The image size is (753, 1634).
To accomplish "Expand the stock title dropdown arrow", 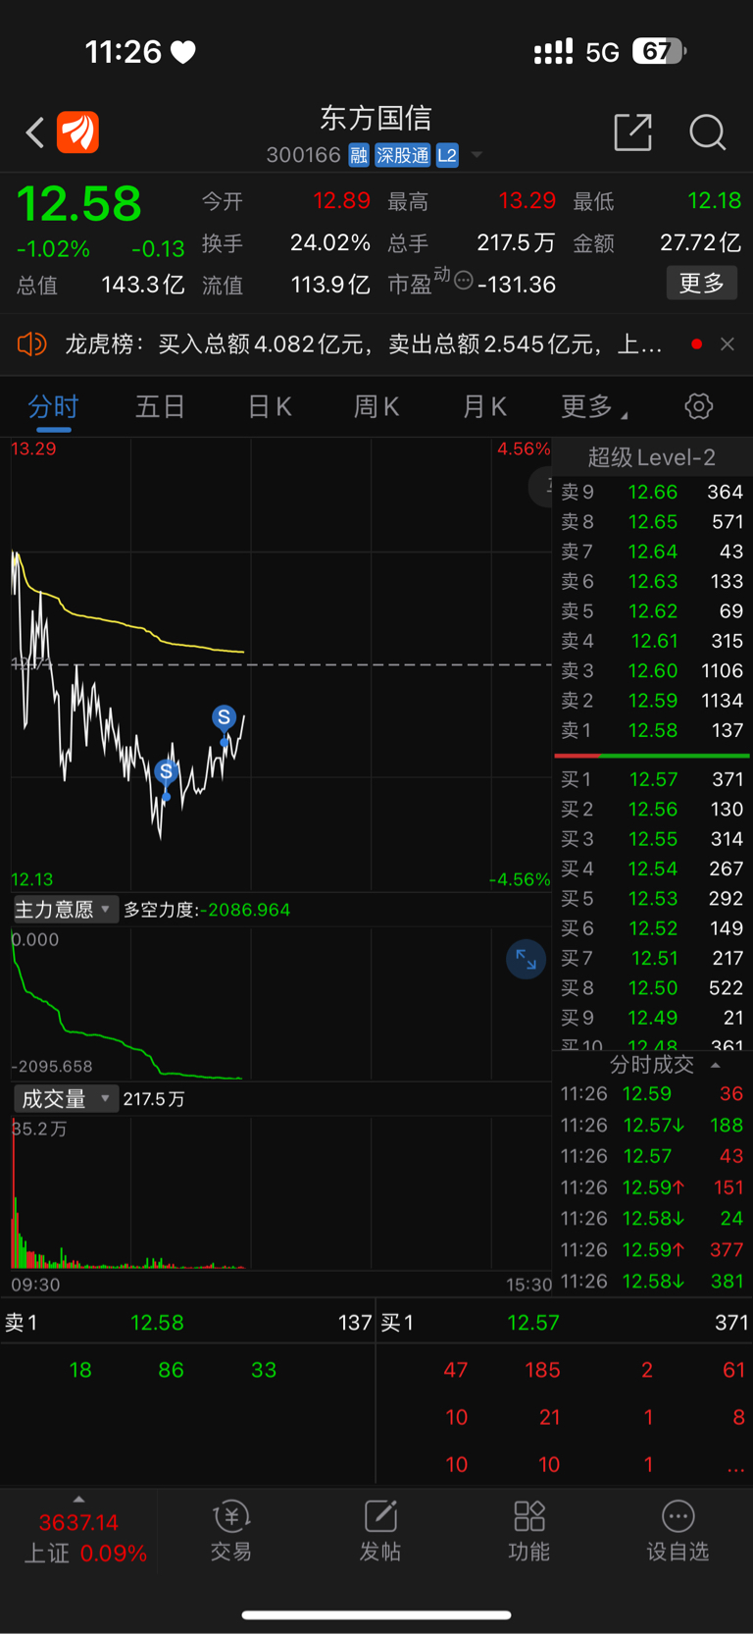I will coord(477,155).
